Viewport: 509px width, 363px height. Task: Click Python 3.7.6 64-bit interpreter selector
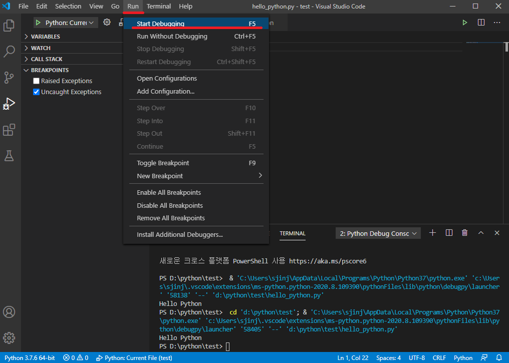(30, 358)
